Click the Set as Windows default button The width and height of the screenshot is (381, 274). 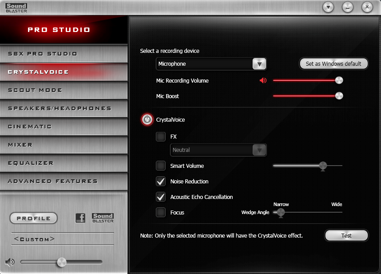pos(333,64)
